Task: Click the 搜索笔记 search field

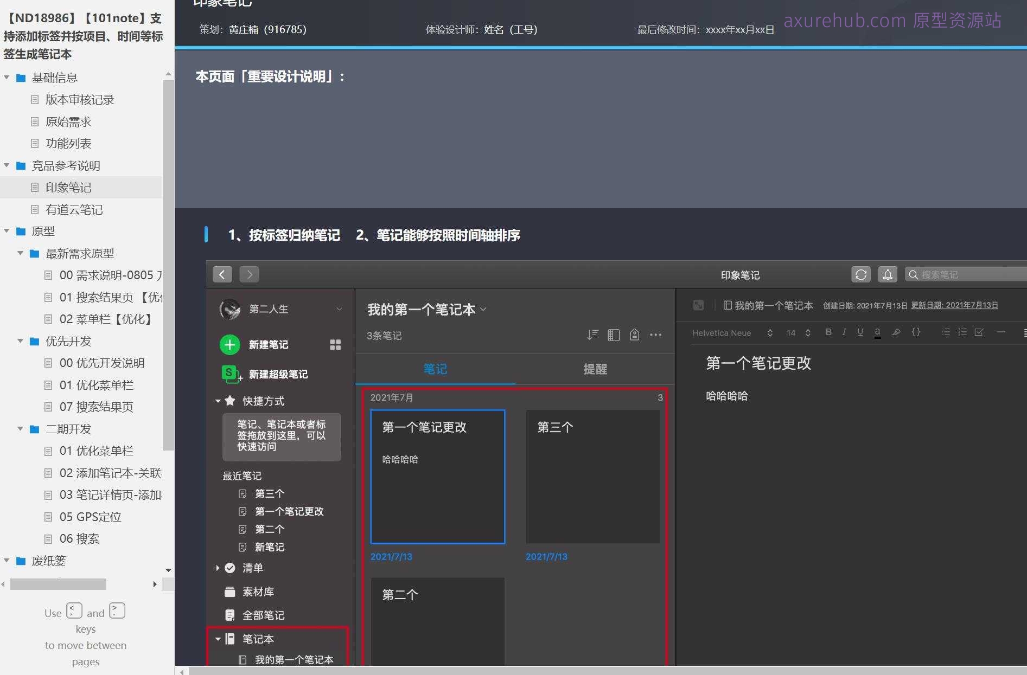Action: point(966,274)
